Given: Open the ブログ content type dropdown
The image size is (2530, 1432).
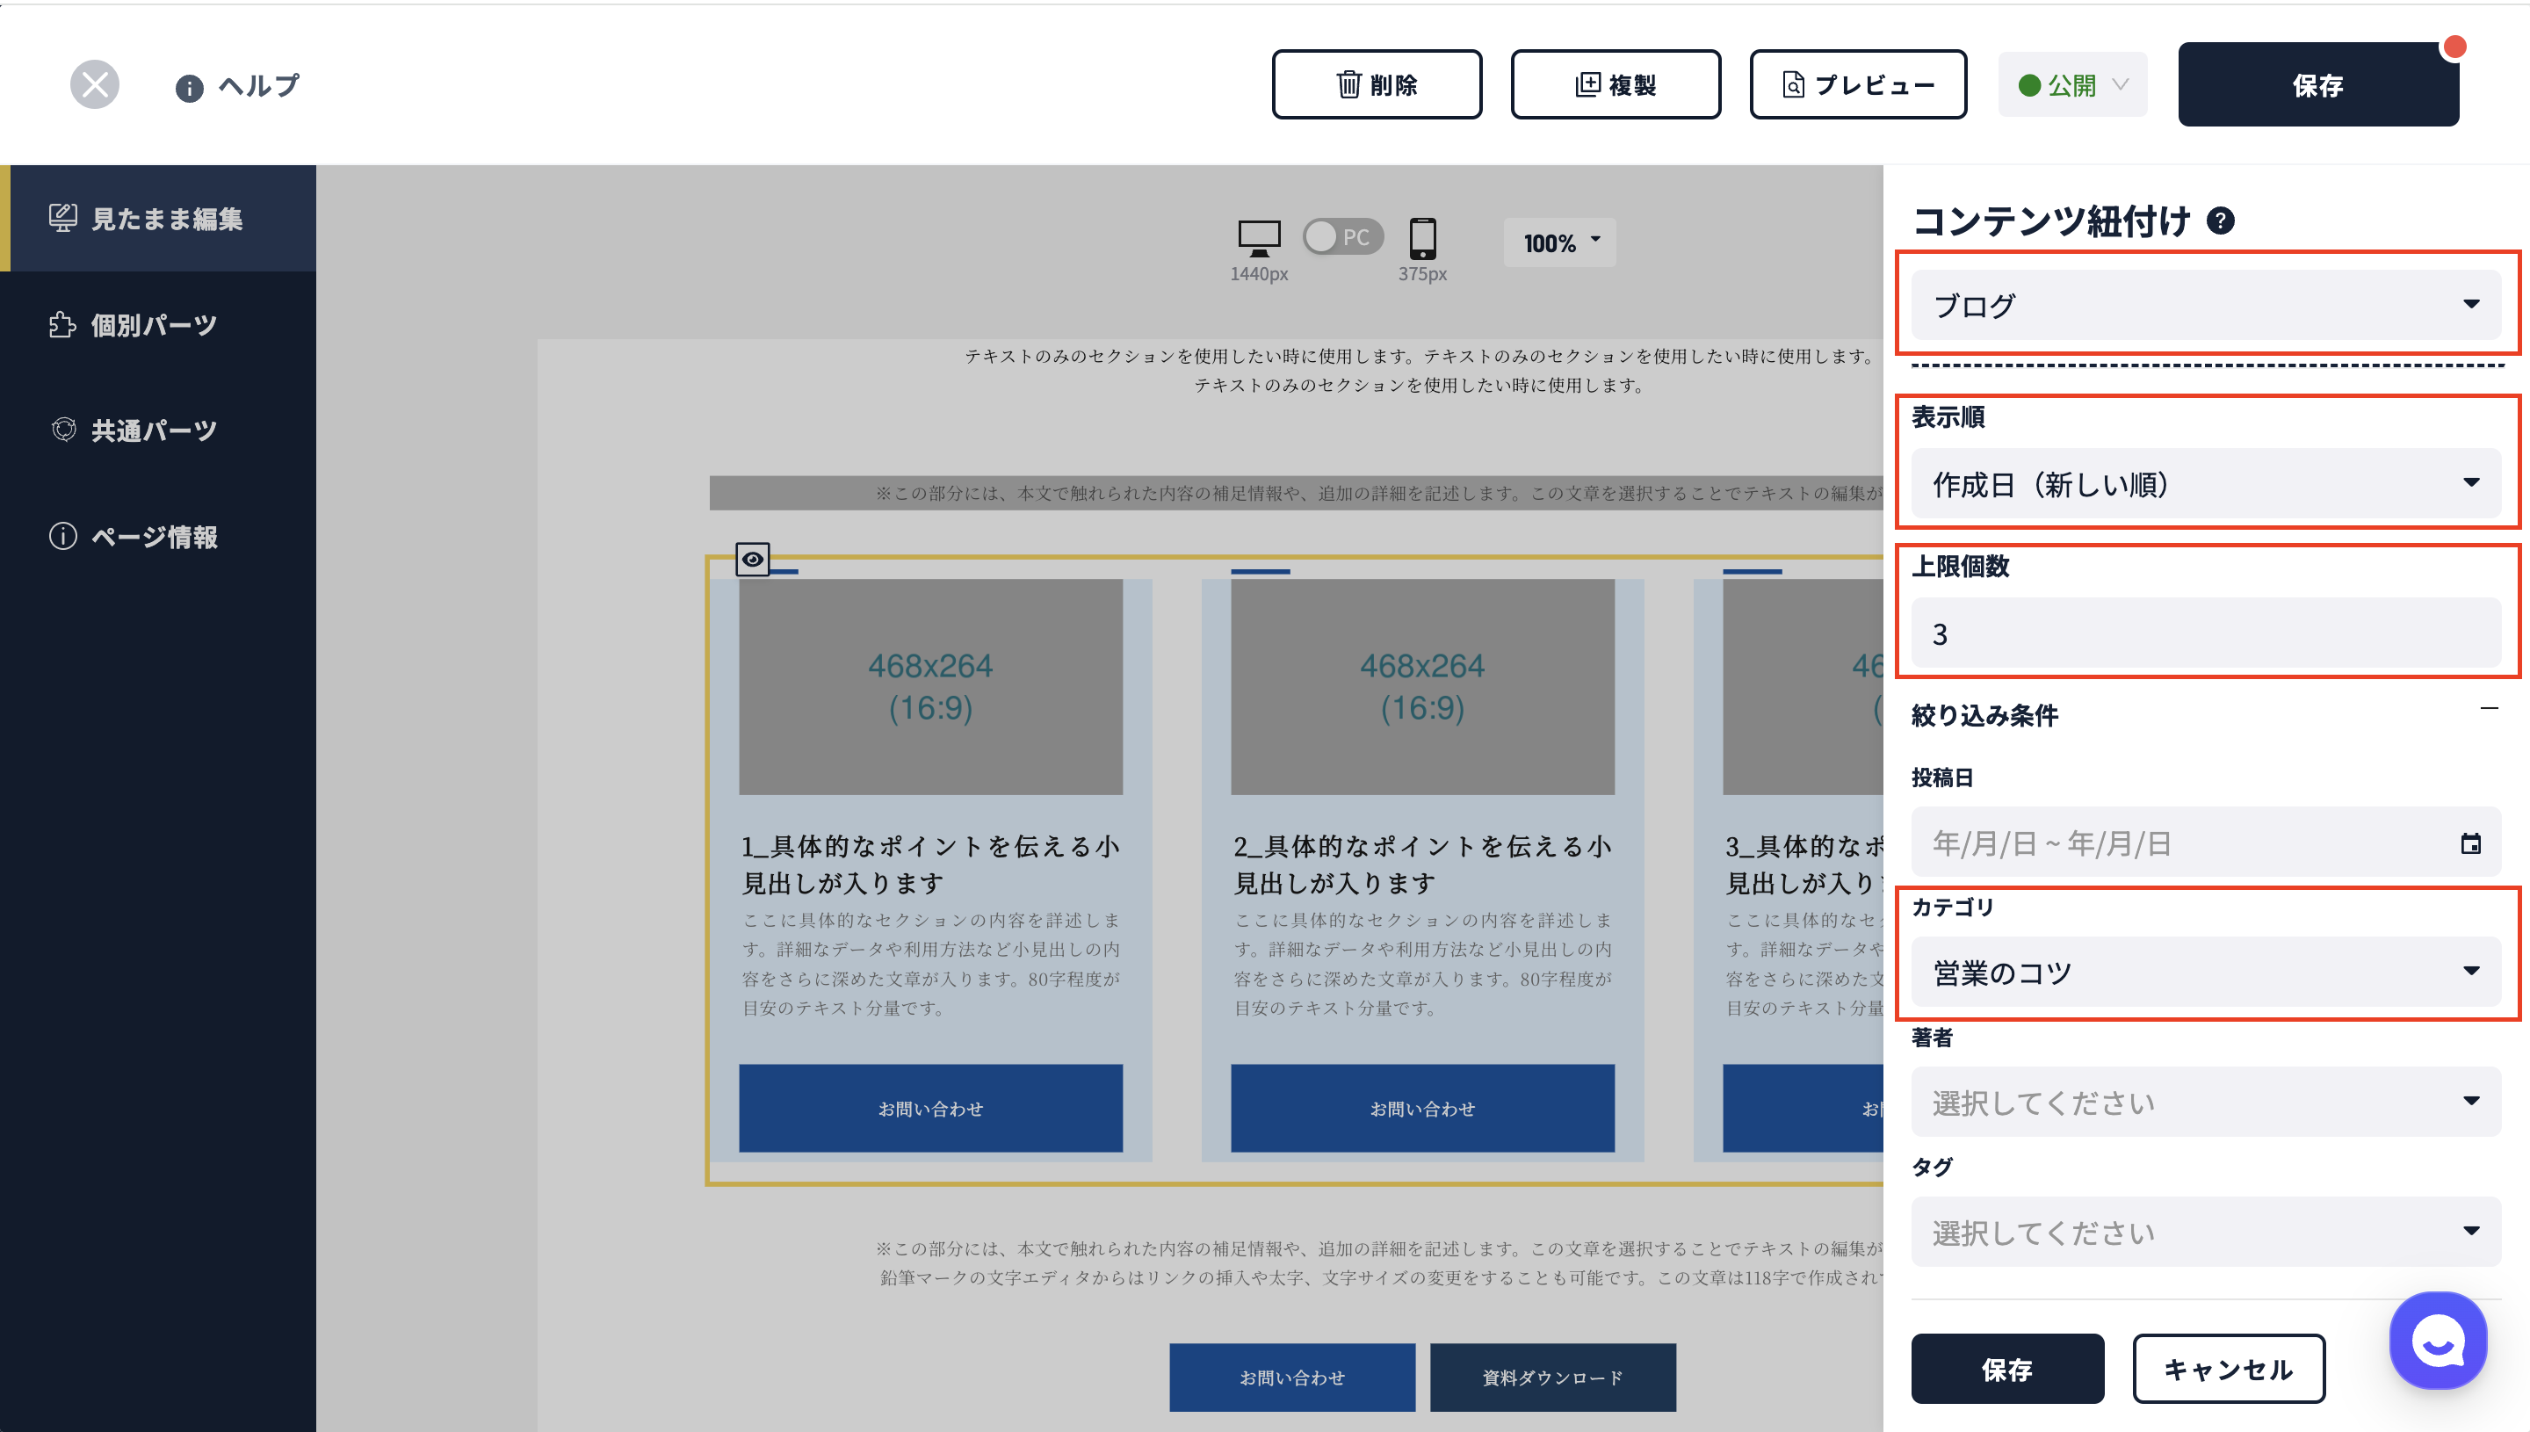Looking at the screenshot, I should 2207,305.
